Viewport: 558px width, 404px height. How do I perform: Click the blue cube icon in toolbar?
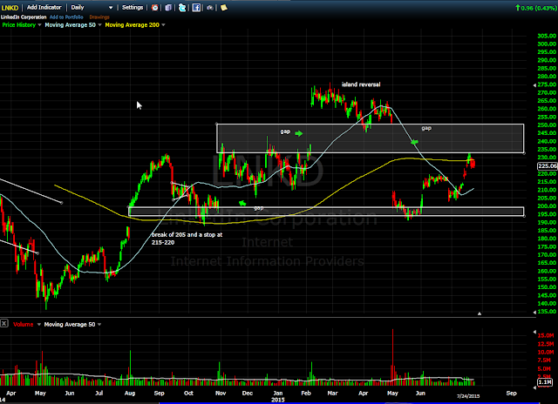point(168,8)
